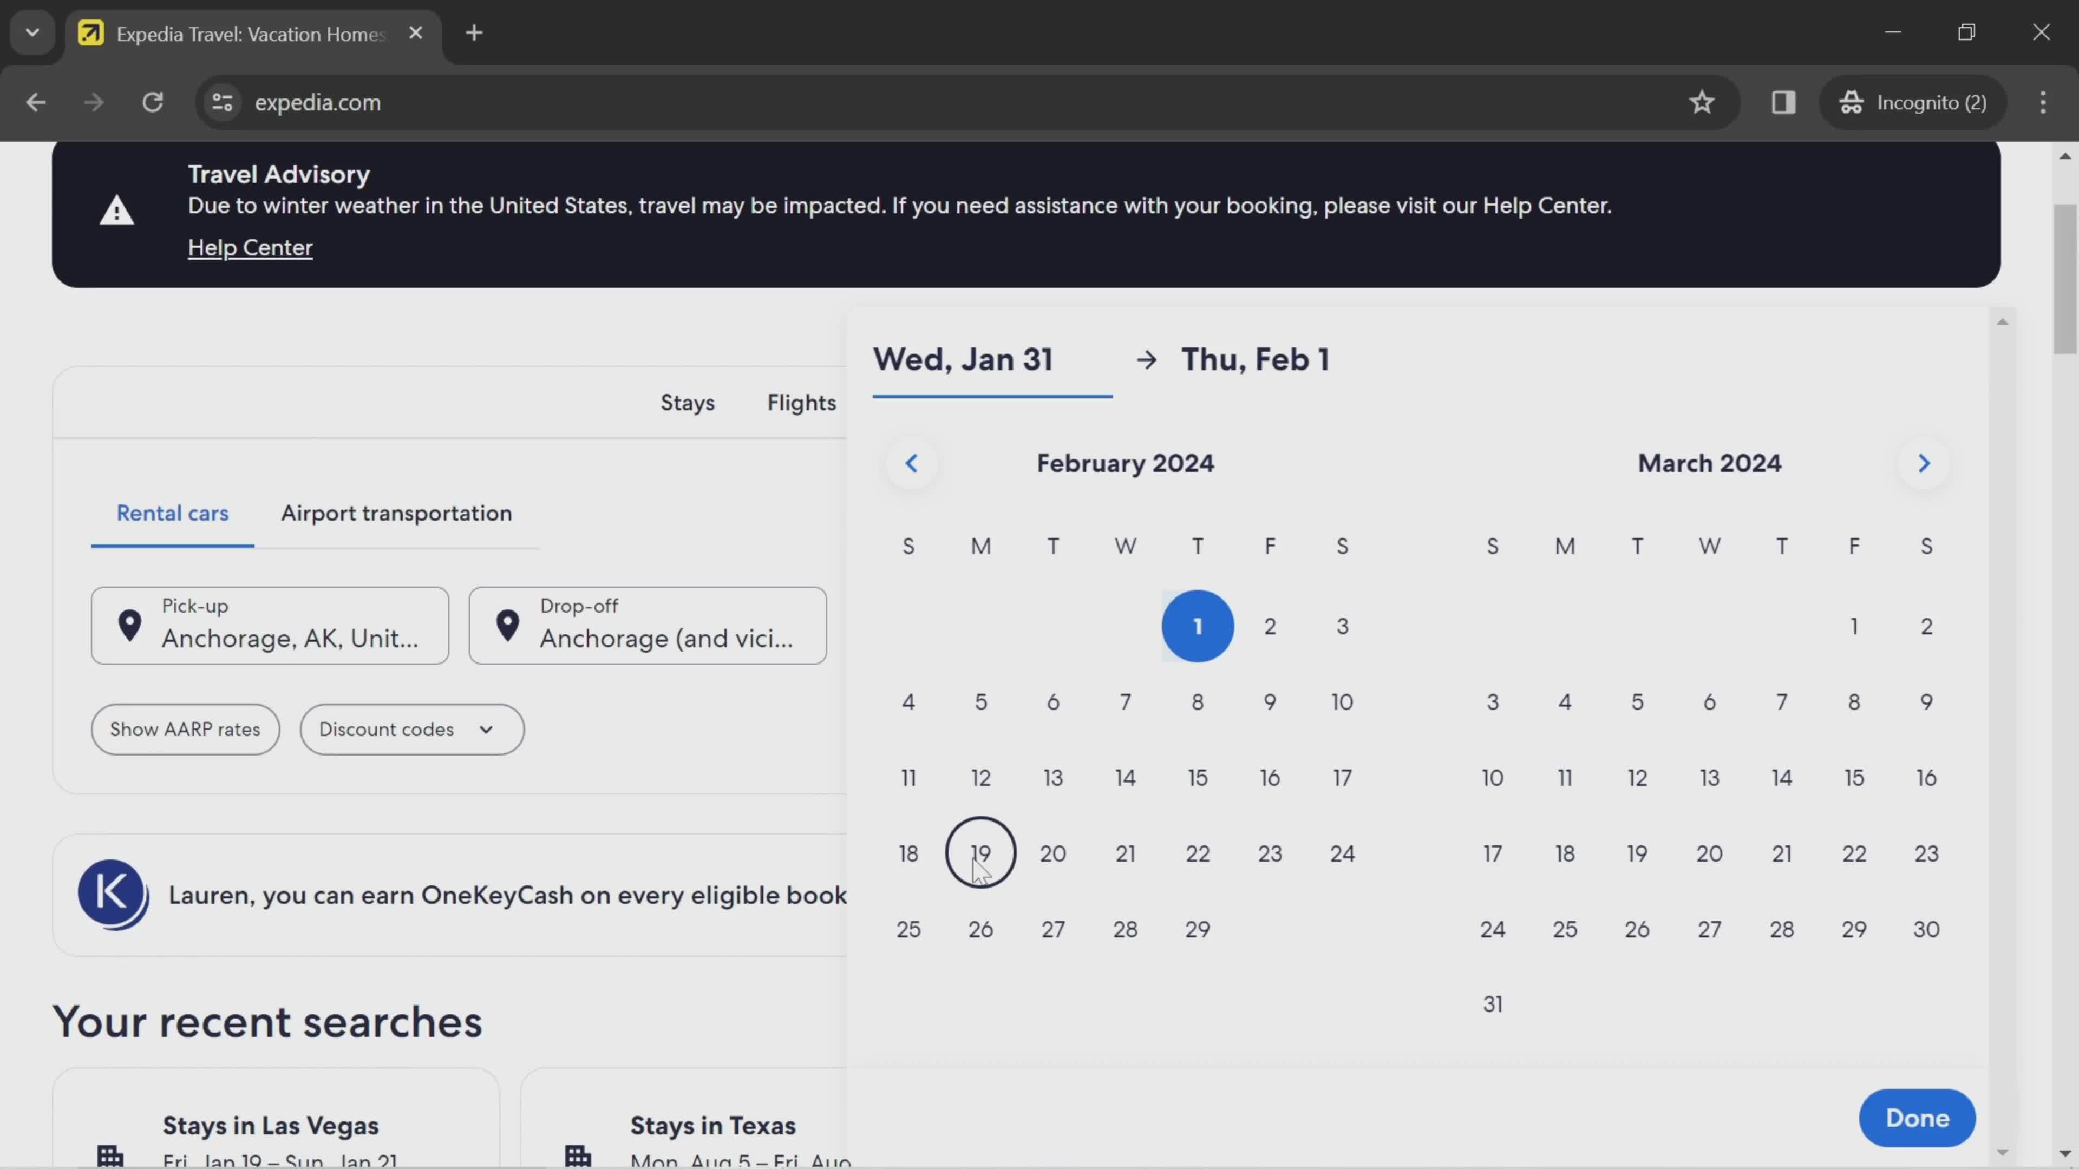The height and width of the screenshot is (1169, 2079).
Task: Switch to the Flights tab
Action: pyautogui.click(x=801, y=403)
